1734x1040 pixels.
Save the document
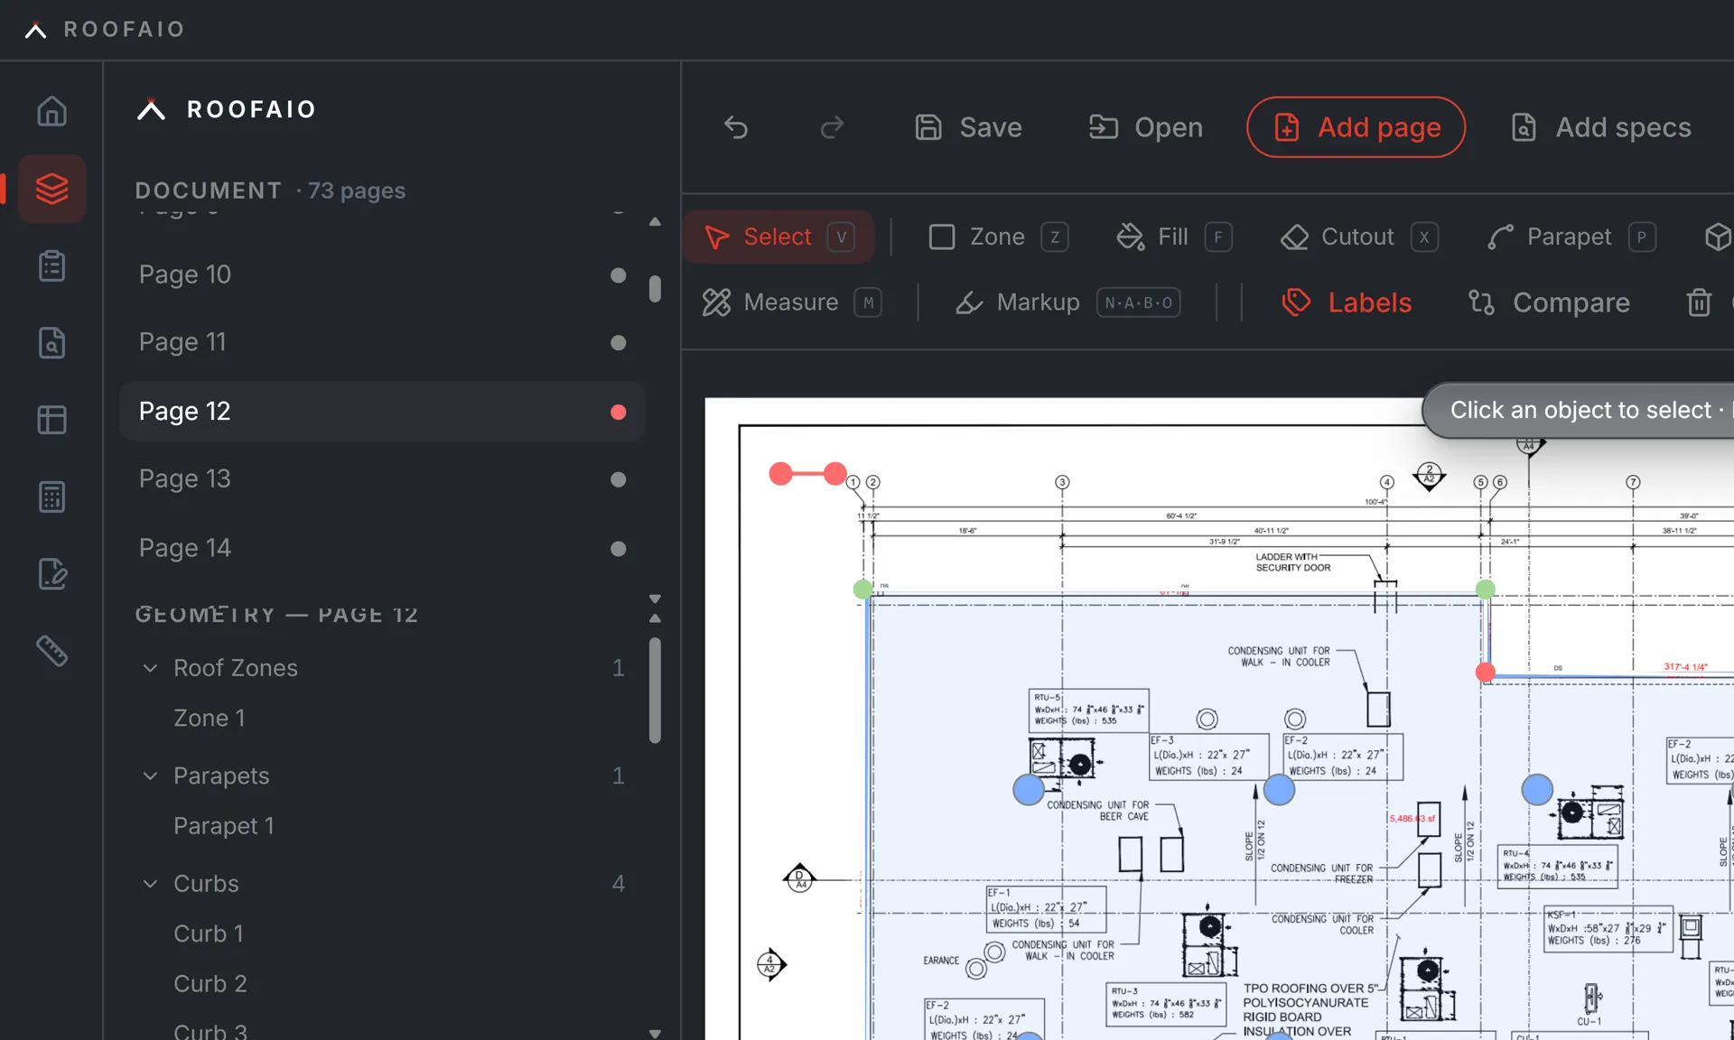click(x=967, y=127)
